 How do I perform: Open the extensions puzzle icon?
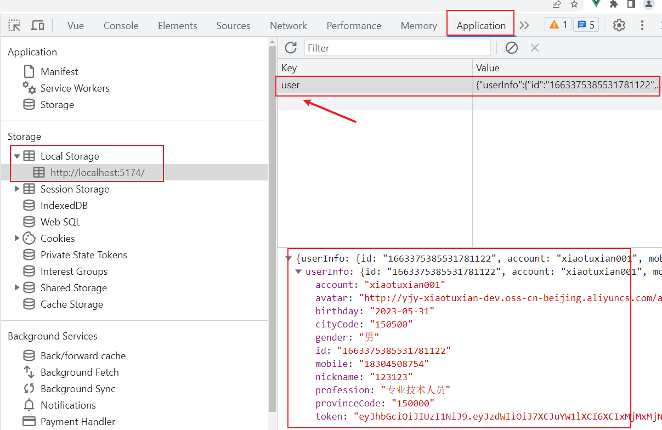pyautogui.click(x=614, y=4)
